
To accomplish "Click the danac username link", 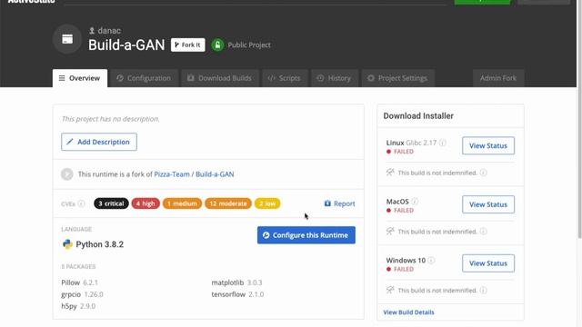I will tap(109, 30).
